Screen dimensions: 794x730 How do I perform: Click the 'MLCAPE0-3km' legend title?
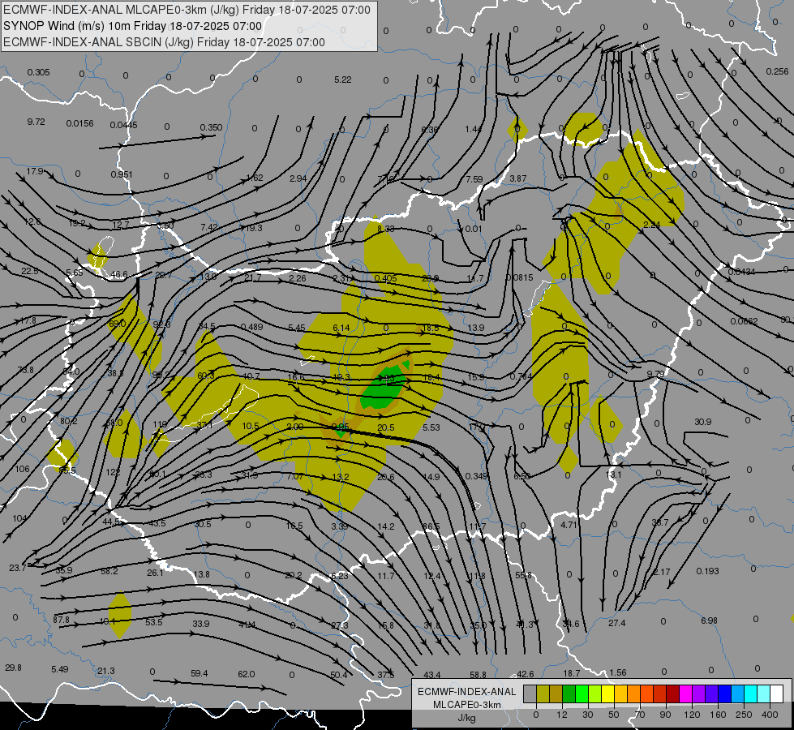[467, 705]
